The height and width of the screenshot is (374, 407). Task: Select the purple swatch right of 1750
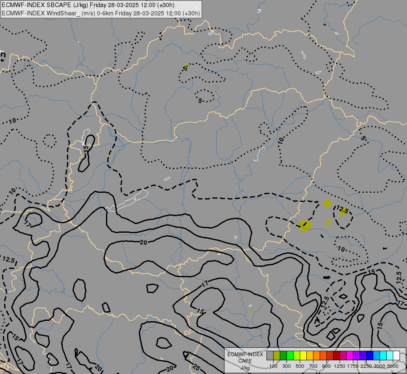pos(357,356)
